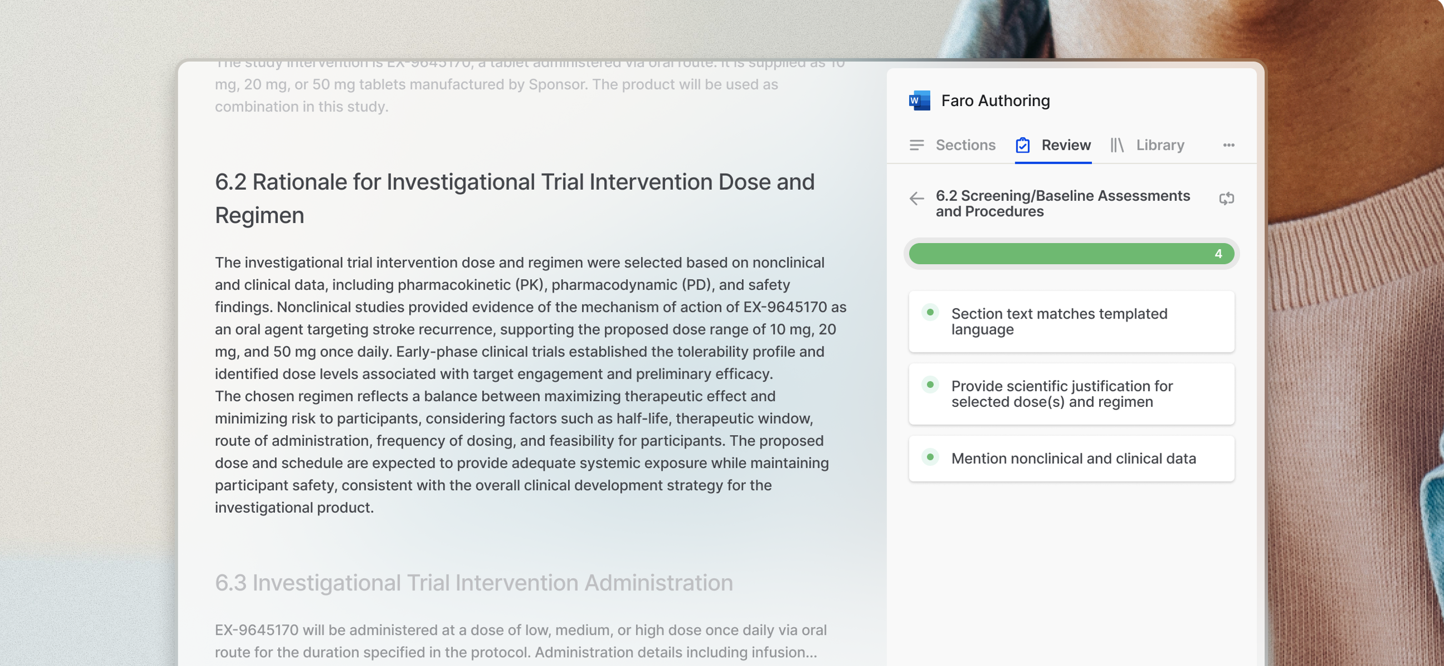This screenshot has height=666, width=1444.
Task: Click green dot beside nonclinical data check
Action: (x=930, y=457)
